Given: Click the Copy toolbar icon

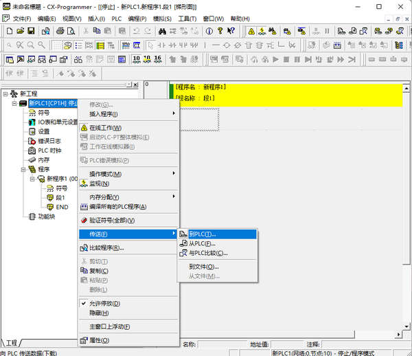Looking at the screenshot, I should pos(97,31).
